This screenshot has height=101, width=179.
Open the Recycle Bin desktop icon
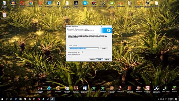click(4, 4)
